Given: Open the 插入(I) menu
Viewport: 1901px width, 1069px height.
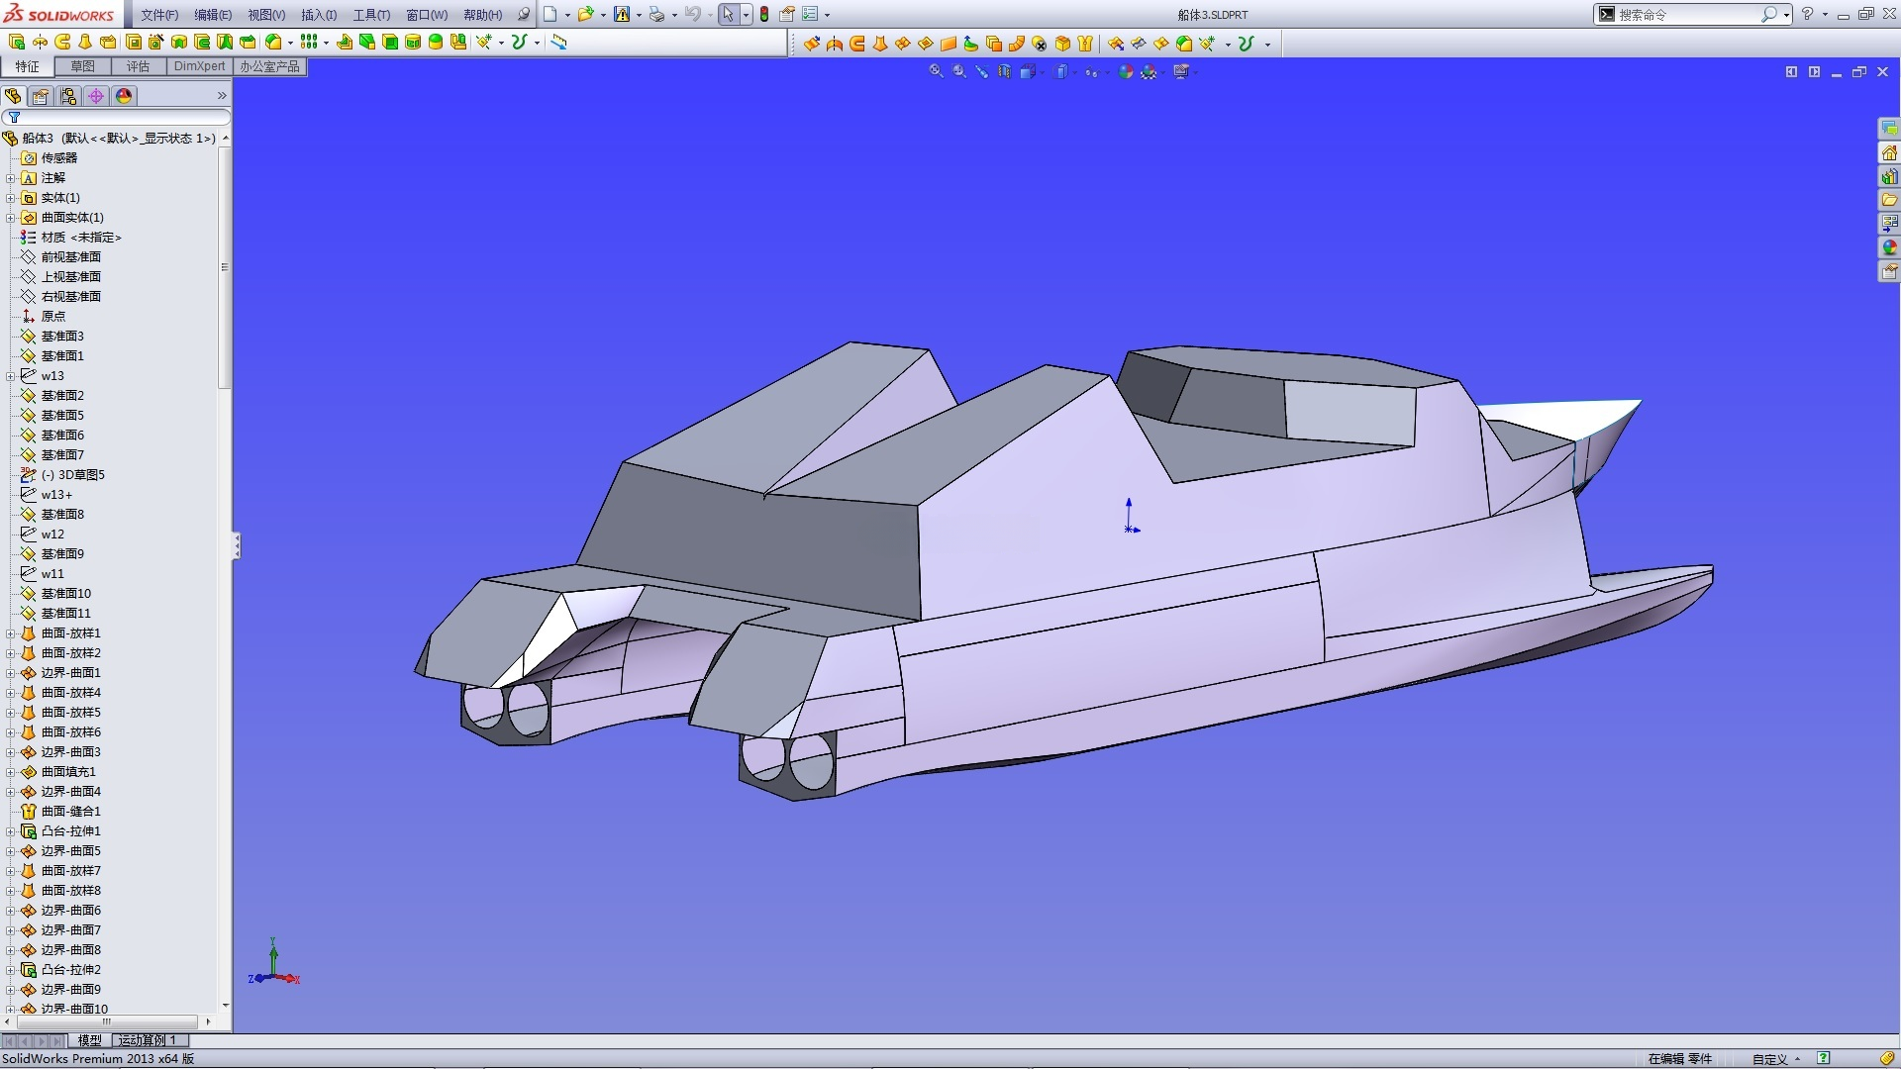Looking at the screenshot, I should click(319, 14).
